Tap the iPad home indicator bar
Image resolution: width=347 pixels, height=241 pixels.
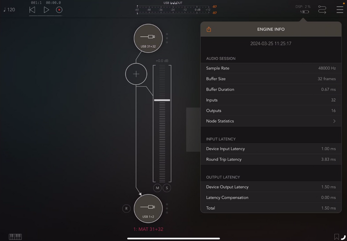[173, 239]
